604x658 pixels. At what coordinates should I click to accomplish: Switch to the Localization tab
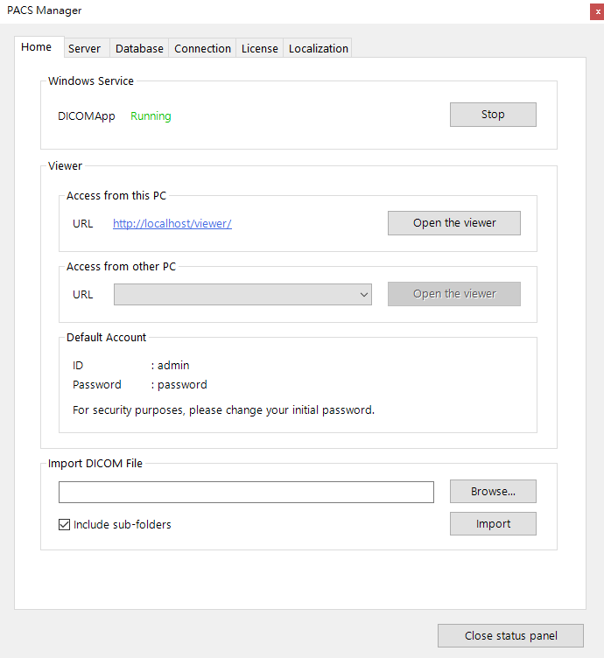319,49
